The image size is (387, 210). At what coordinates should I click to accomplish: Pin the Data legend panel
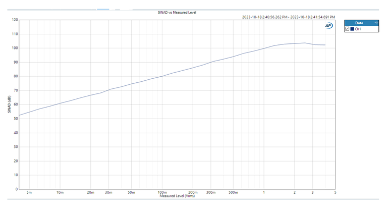click(376, 23)
